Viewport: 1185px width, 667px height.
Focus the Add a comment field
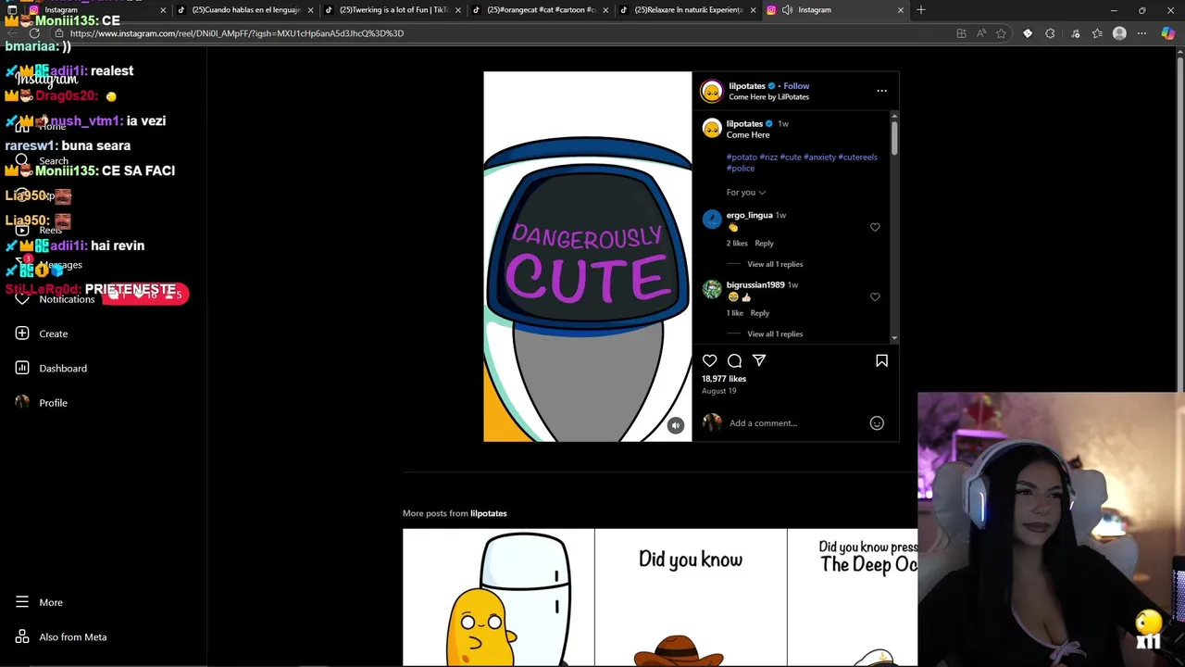point(796,423)
